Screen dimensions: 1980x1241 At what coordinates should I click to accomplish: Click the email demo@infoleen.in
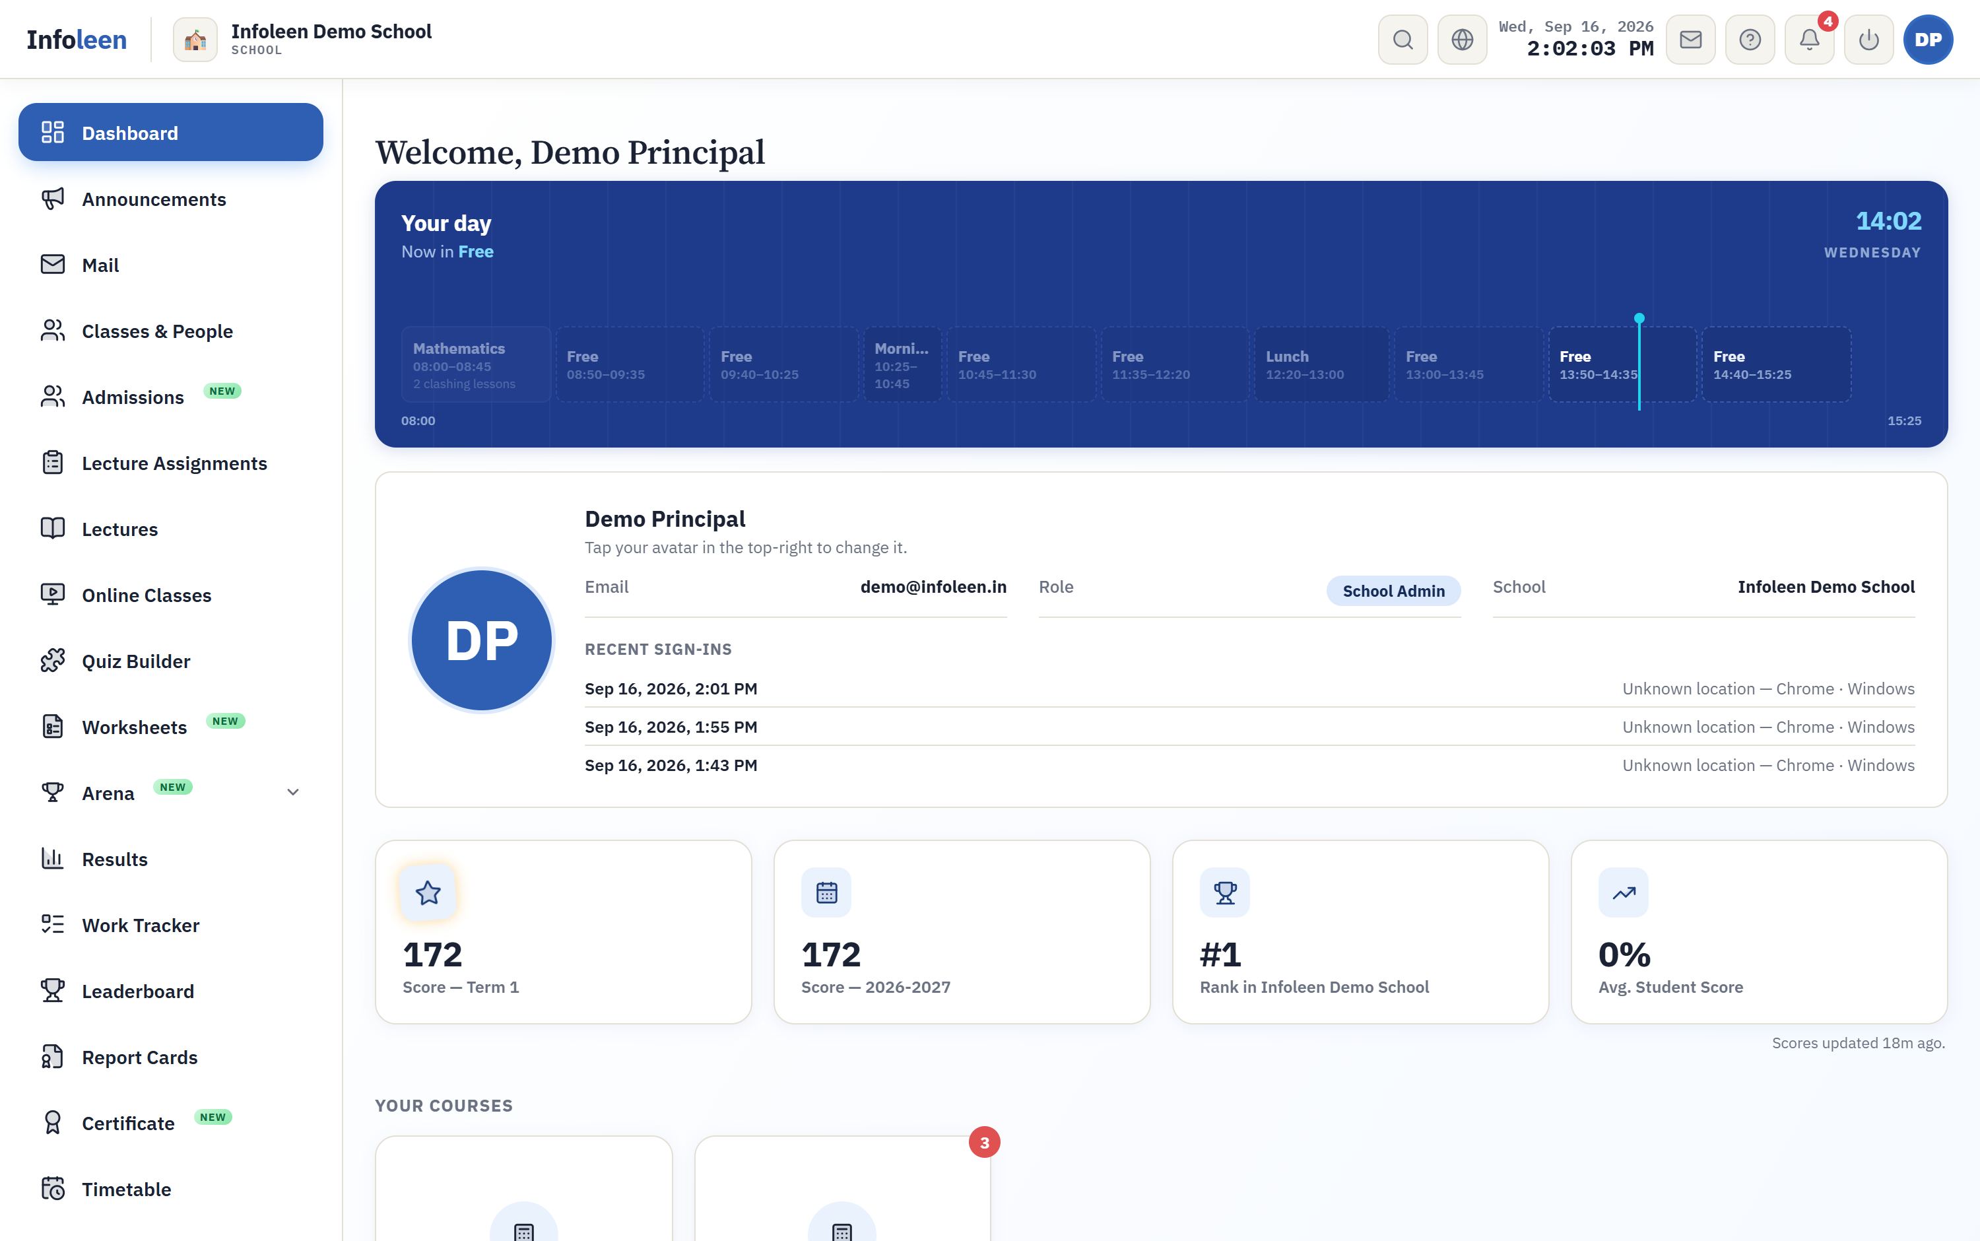pyautogui.click(x=933, y=587)
